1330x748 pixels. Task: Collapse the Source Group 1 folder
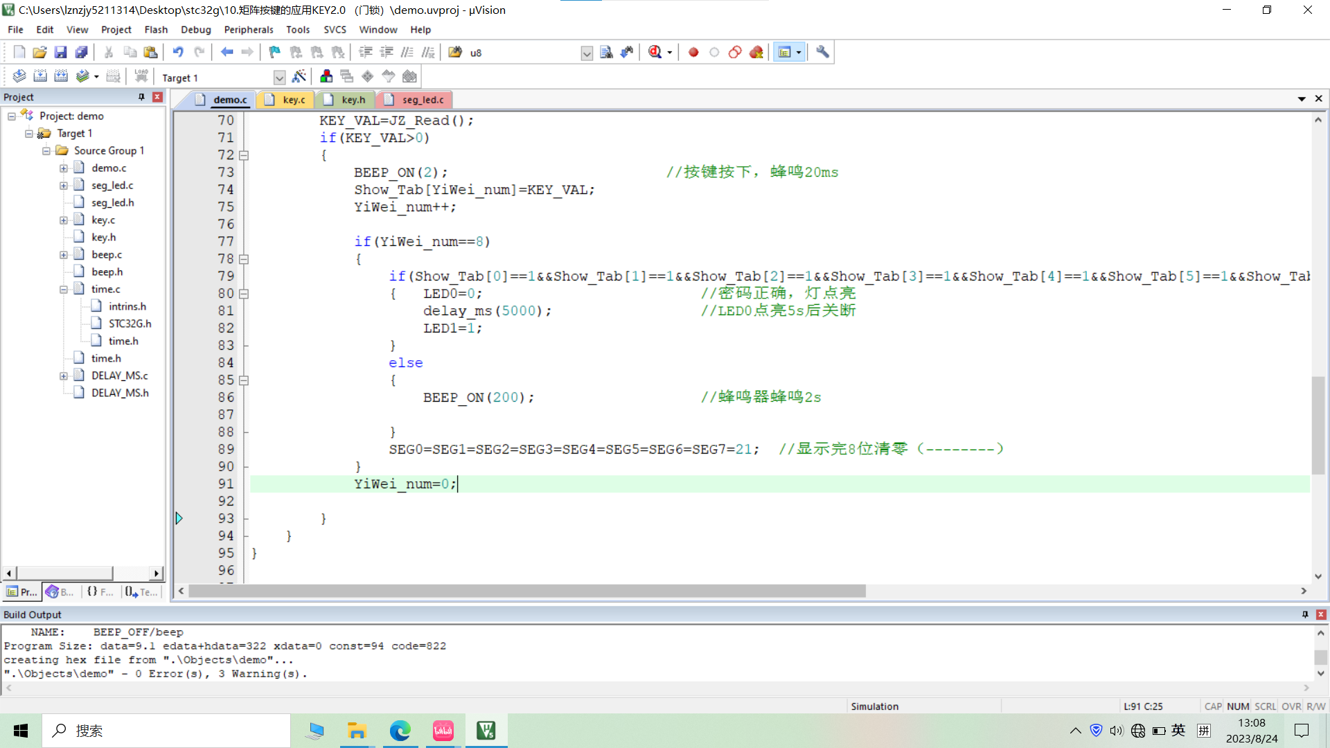[x=46, y=151]
